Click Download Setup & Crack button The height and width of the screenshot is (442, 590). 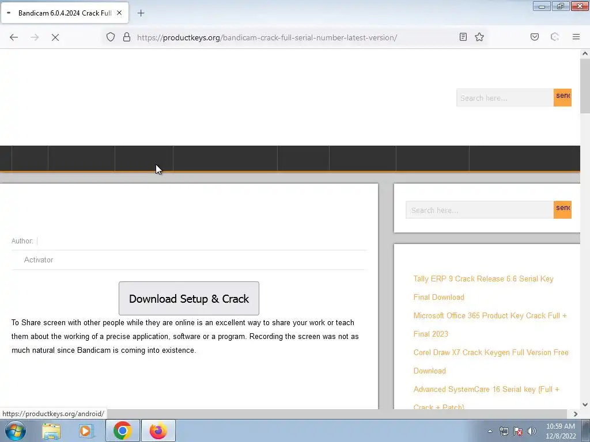[x=189, y=299]
